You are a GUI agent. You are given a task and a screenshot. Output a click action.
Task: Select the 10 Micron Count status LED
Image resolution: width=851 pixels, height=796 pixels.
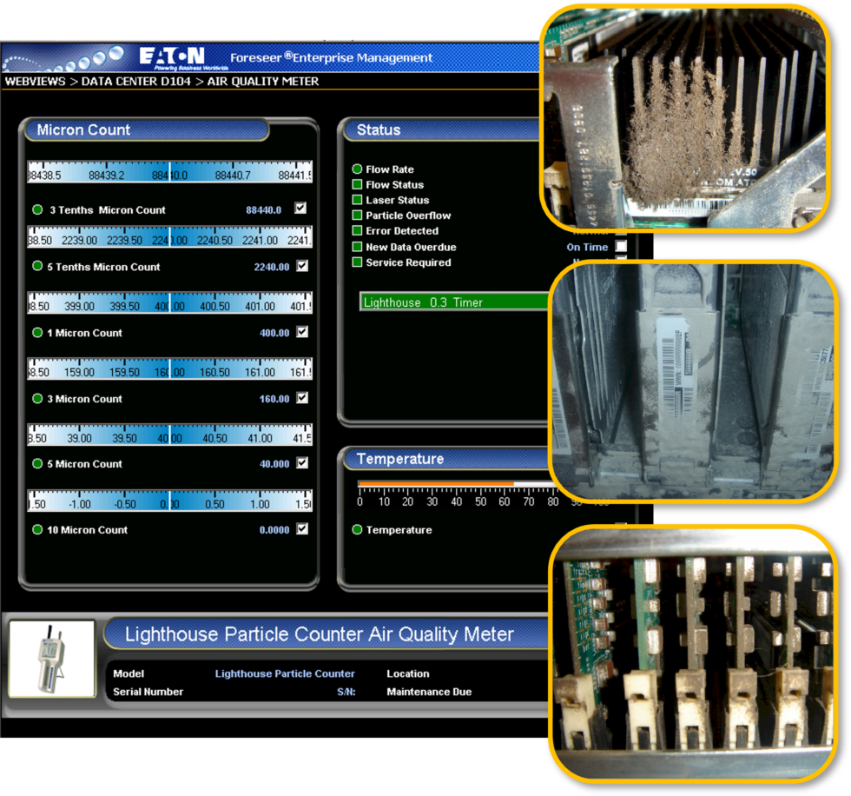coord(36,529)
